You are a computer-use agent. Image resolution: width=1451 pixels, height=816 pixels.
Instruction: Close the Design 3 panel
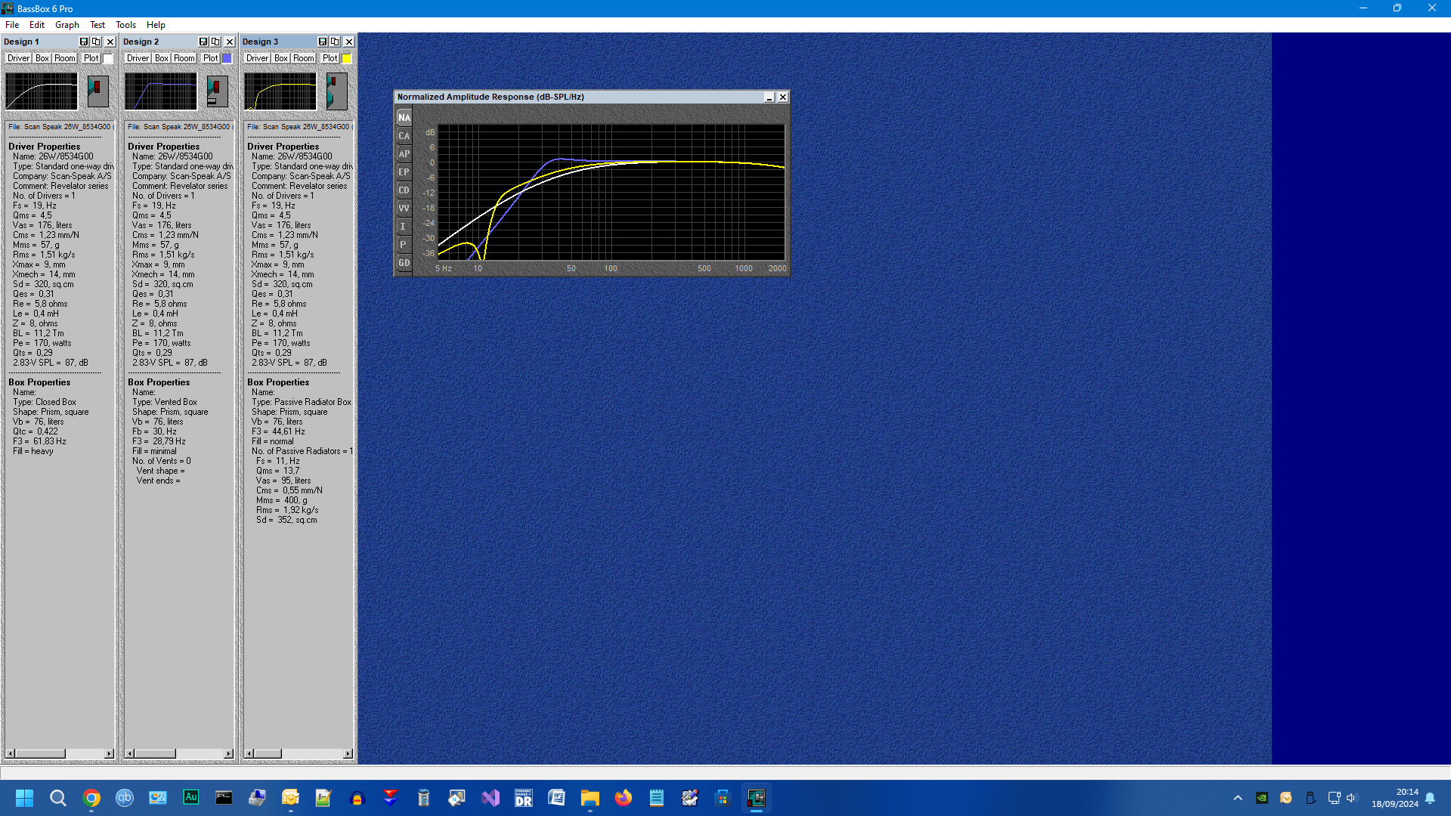[x=348, y=42]
